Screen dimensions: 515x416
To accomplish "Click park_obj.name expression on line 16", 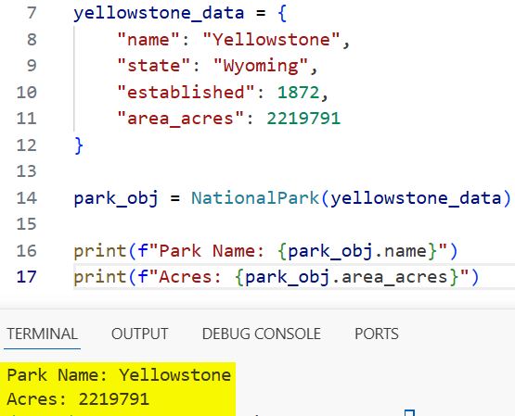I will (357, 251).
